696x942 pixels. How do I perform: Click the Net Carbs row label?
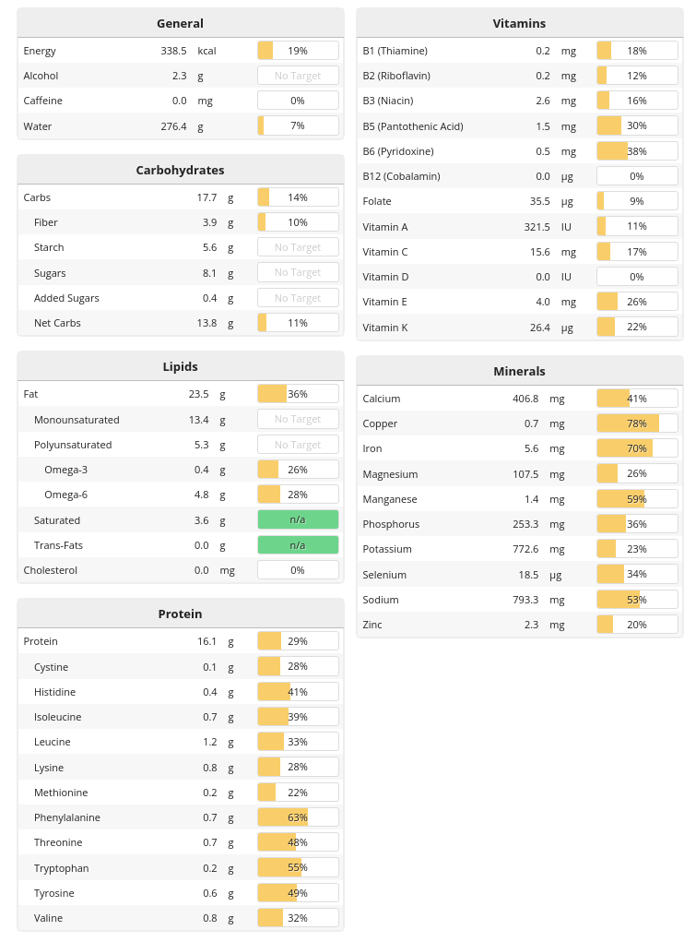coord(57,323)
